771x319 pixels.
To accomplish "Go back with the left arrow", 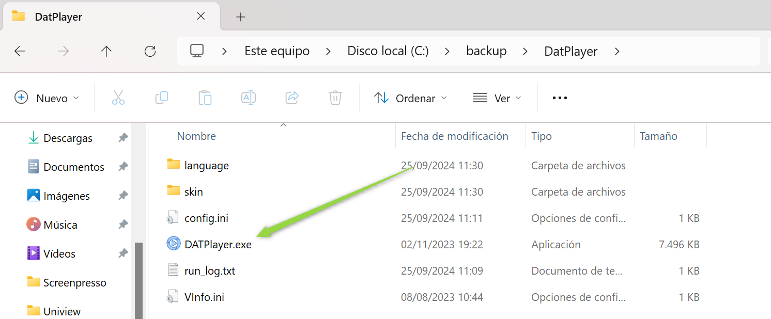I will [20, 51].
